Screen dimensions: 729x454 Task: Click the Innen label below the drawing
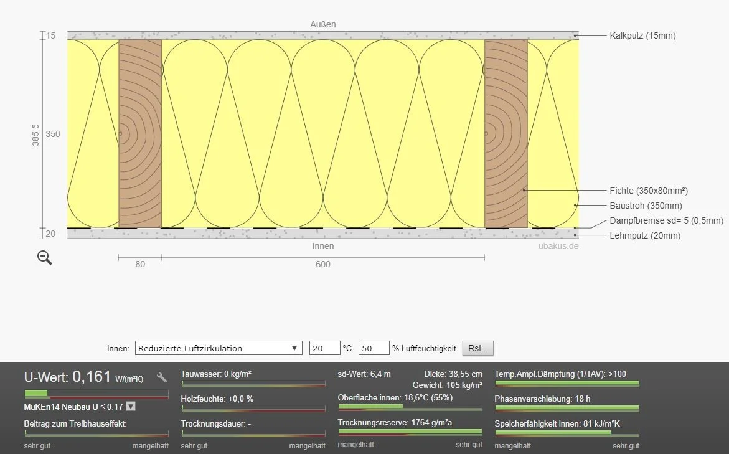point(322,246)
